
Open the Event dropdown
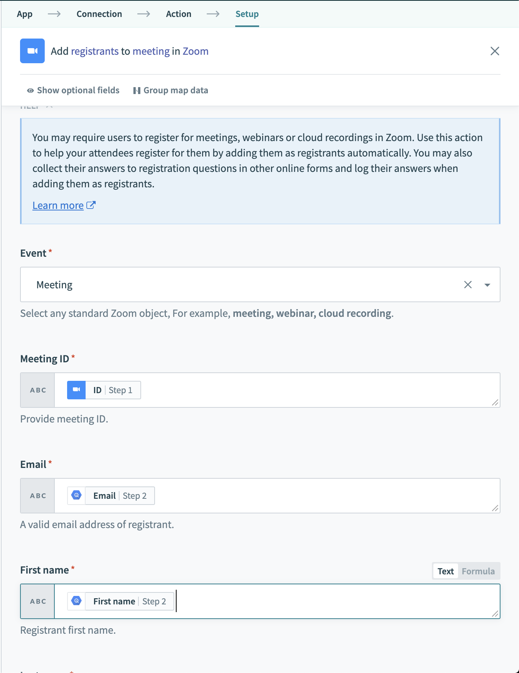pyautogui.click(x=487, y=284)
